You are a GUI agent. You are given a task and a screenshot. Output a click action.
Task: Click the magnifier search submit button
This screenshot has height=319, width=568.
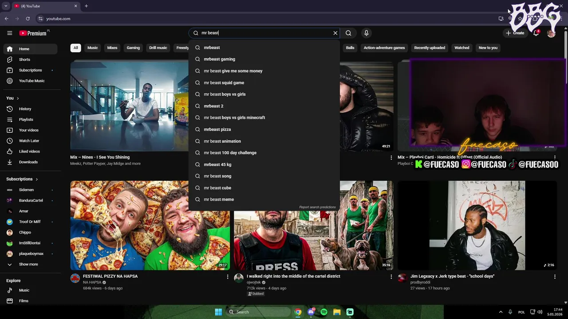click(348, 33)
